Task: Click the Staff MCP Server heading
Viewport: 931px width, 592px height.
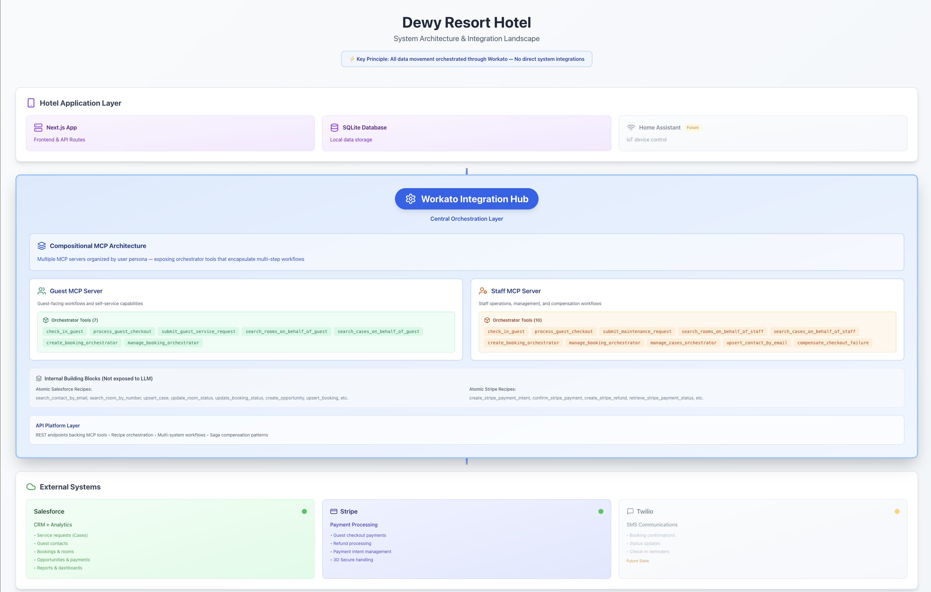Action: coord(516,291)
